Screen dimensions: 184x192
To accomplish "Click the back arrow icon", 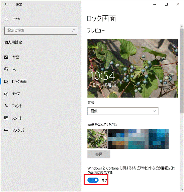I will click(6, 4).
